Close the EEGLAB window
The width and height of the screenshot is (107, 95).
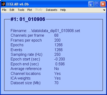(103, 4)
